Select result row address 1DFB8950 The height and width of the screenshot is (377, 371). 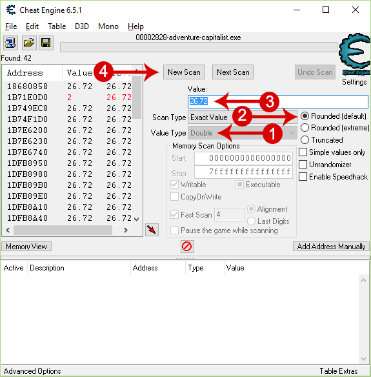tap(67, 163)
